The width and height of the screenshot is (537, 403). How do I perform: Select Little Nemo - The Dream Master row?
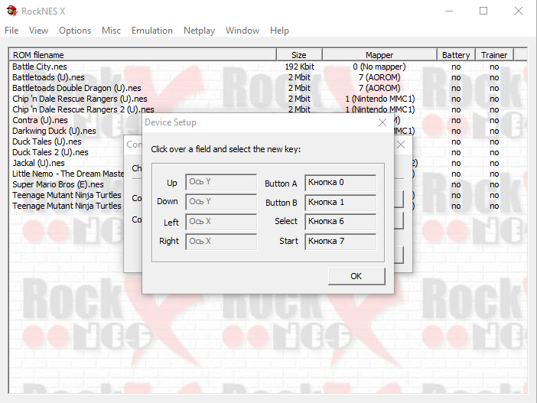tap(68, 174)
